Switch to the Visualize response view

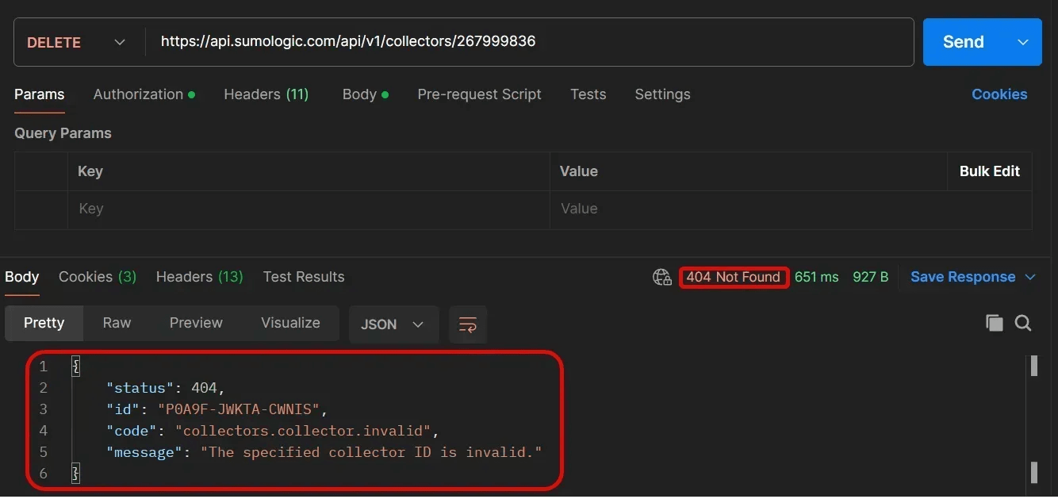point(290,323)
